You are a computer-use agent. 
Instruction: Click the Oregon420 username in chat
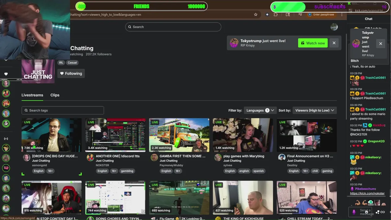376,141
